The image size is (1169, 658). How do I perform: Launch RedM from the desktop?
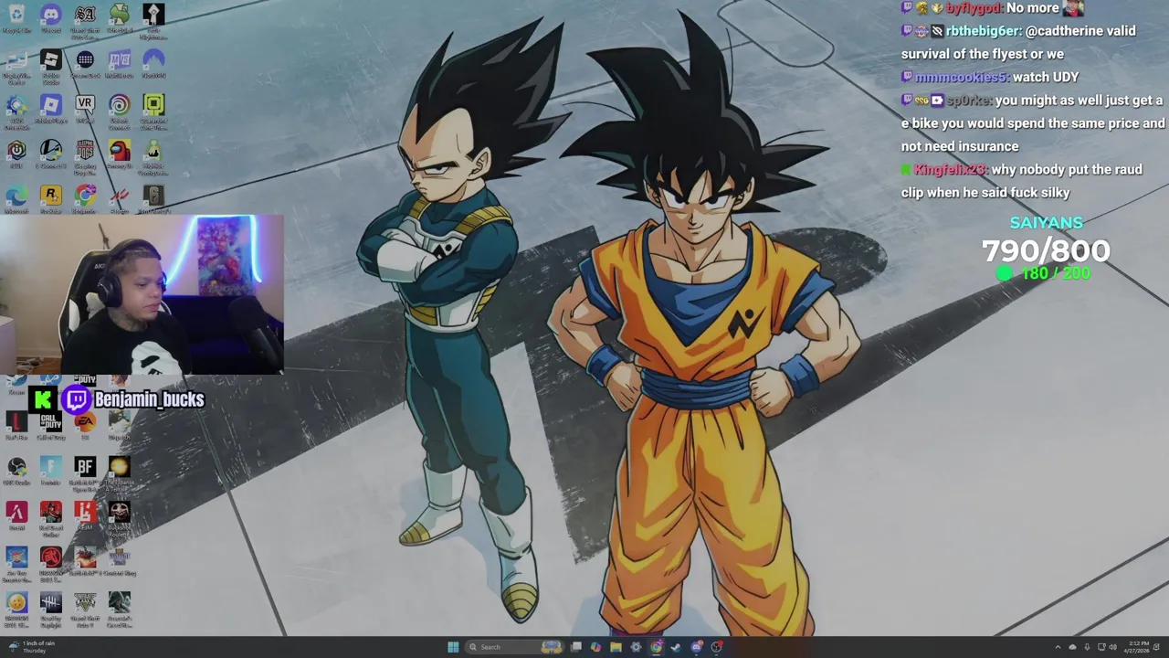click(x=85, y=516)
